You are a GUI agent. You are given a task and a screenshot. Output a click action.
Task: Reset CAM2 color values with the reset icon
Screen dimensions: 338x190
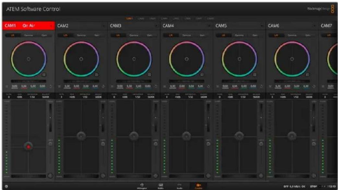coord(103,86)
